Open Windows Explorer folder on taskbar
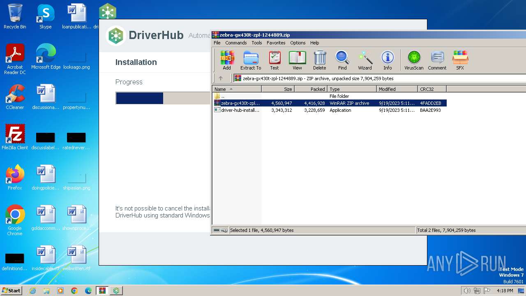 [46, 291]
